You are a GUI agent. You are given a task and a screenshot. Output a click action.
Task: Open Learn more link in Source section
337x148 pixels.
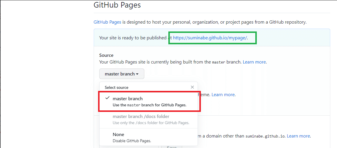(x=254, y=62)
